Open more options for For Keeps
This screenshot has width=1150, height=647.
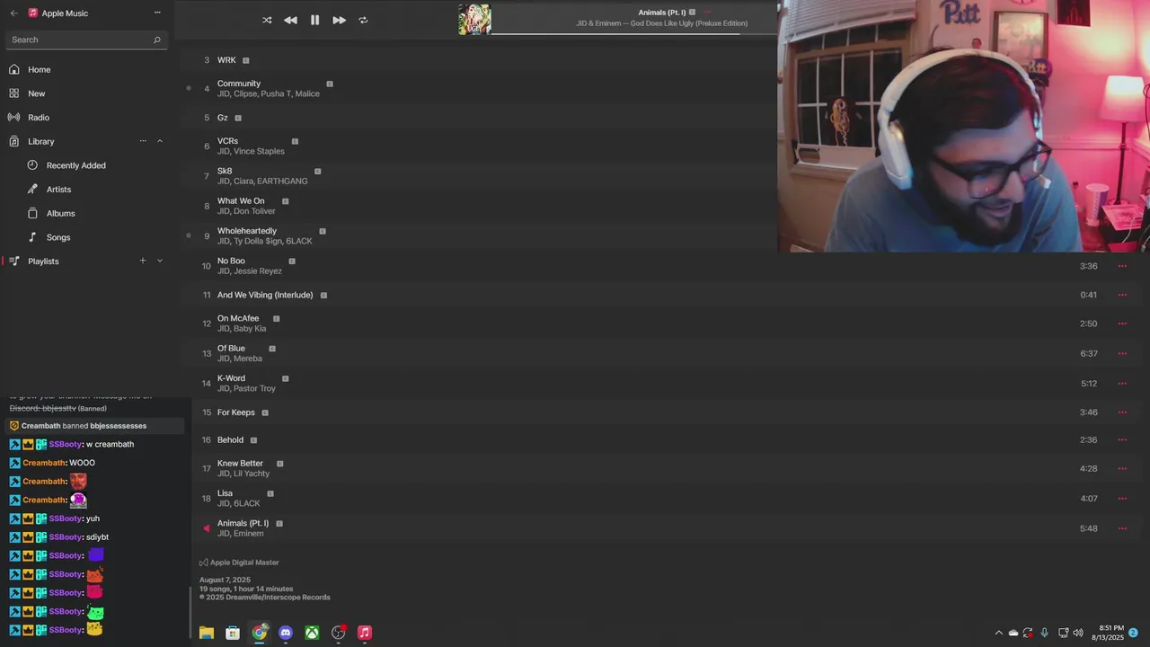(x=1122, y=412)
